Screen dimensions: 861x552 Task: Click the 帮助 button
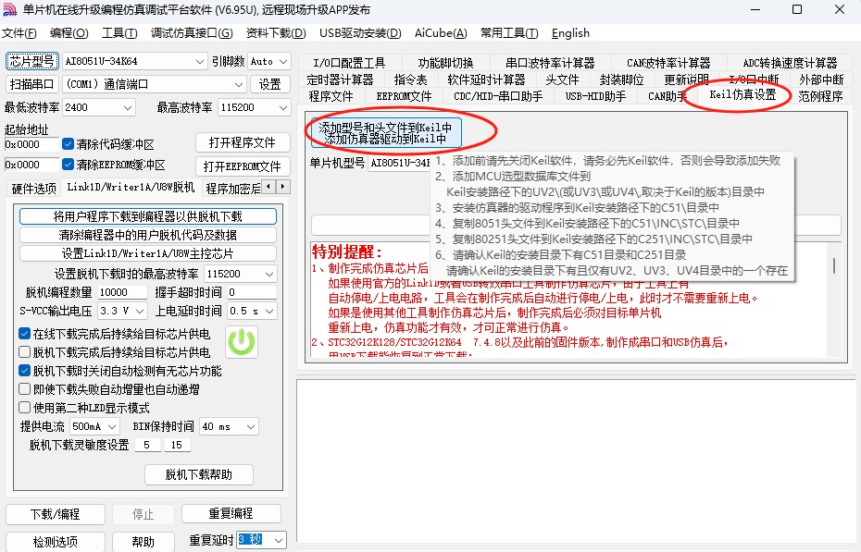143,542
